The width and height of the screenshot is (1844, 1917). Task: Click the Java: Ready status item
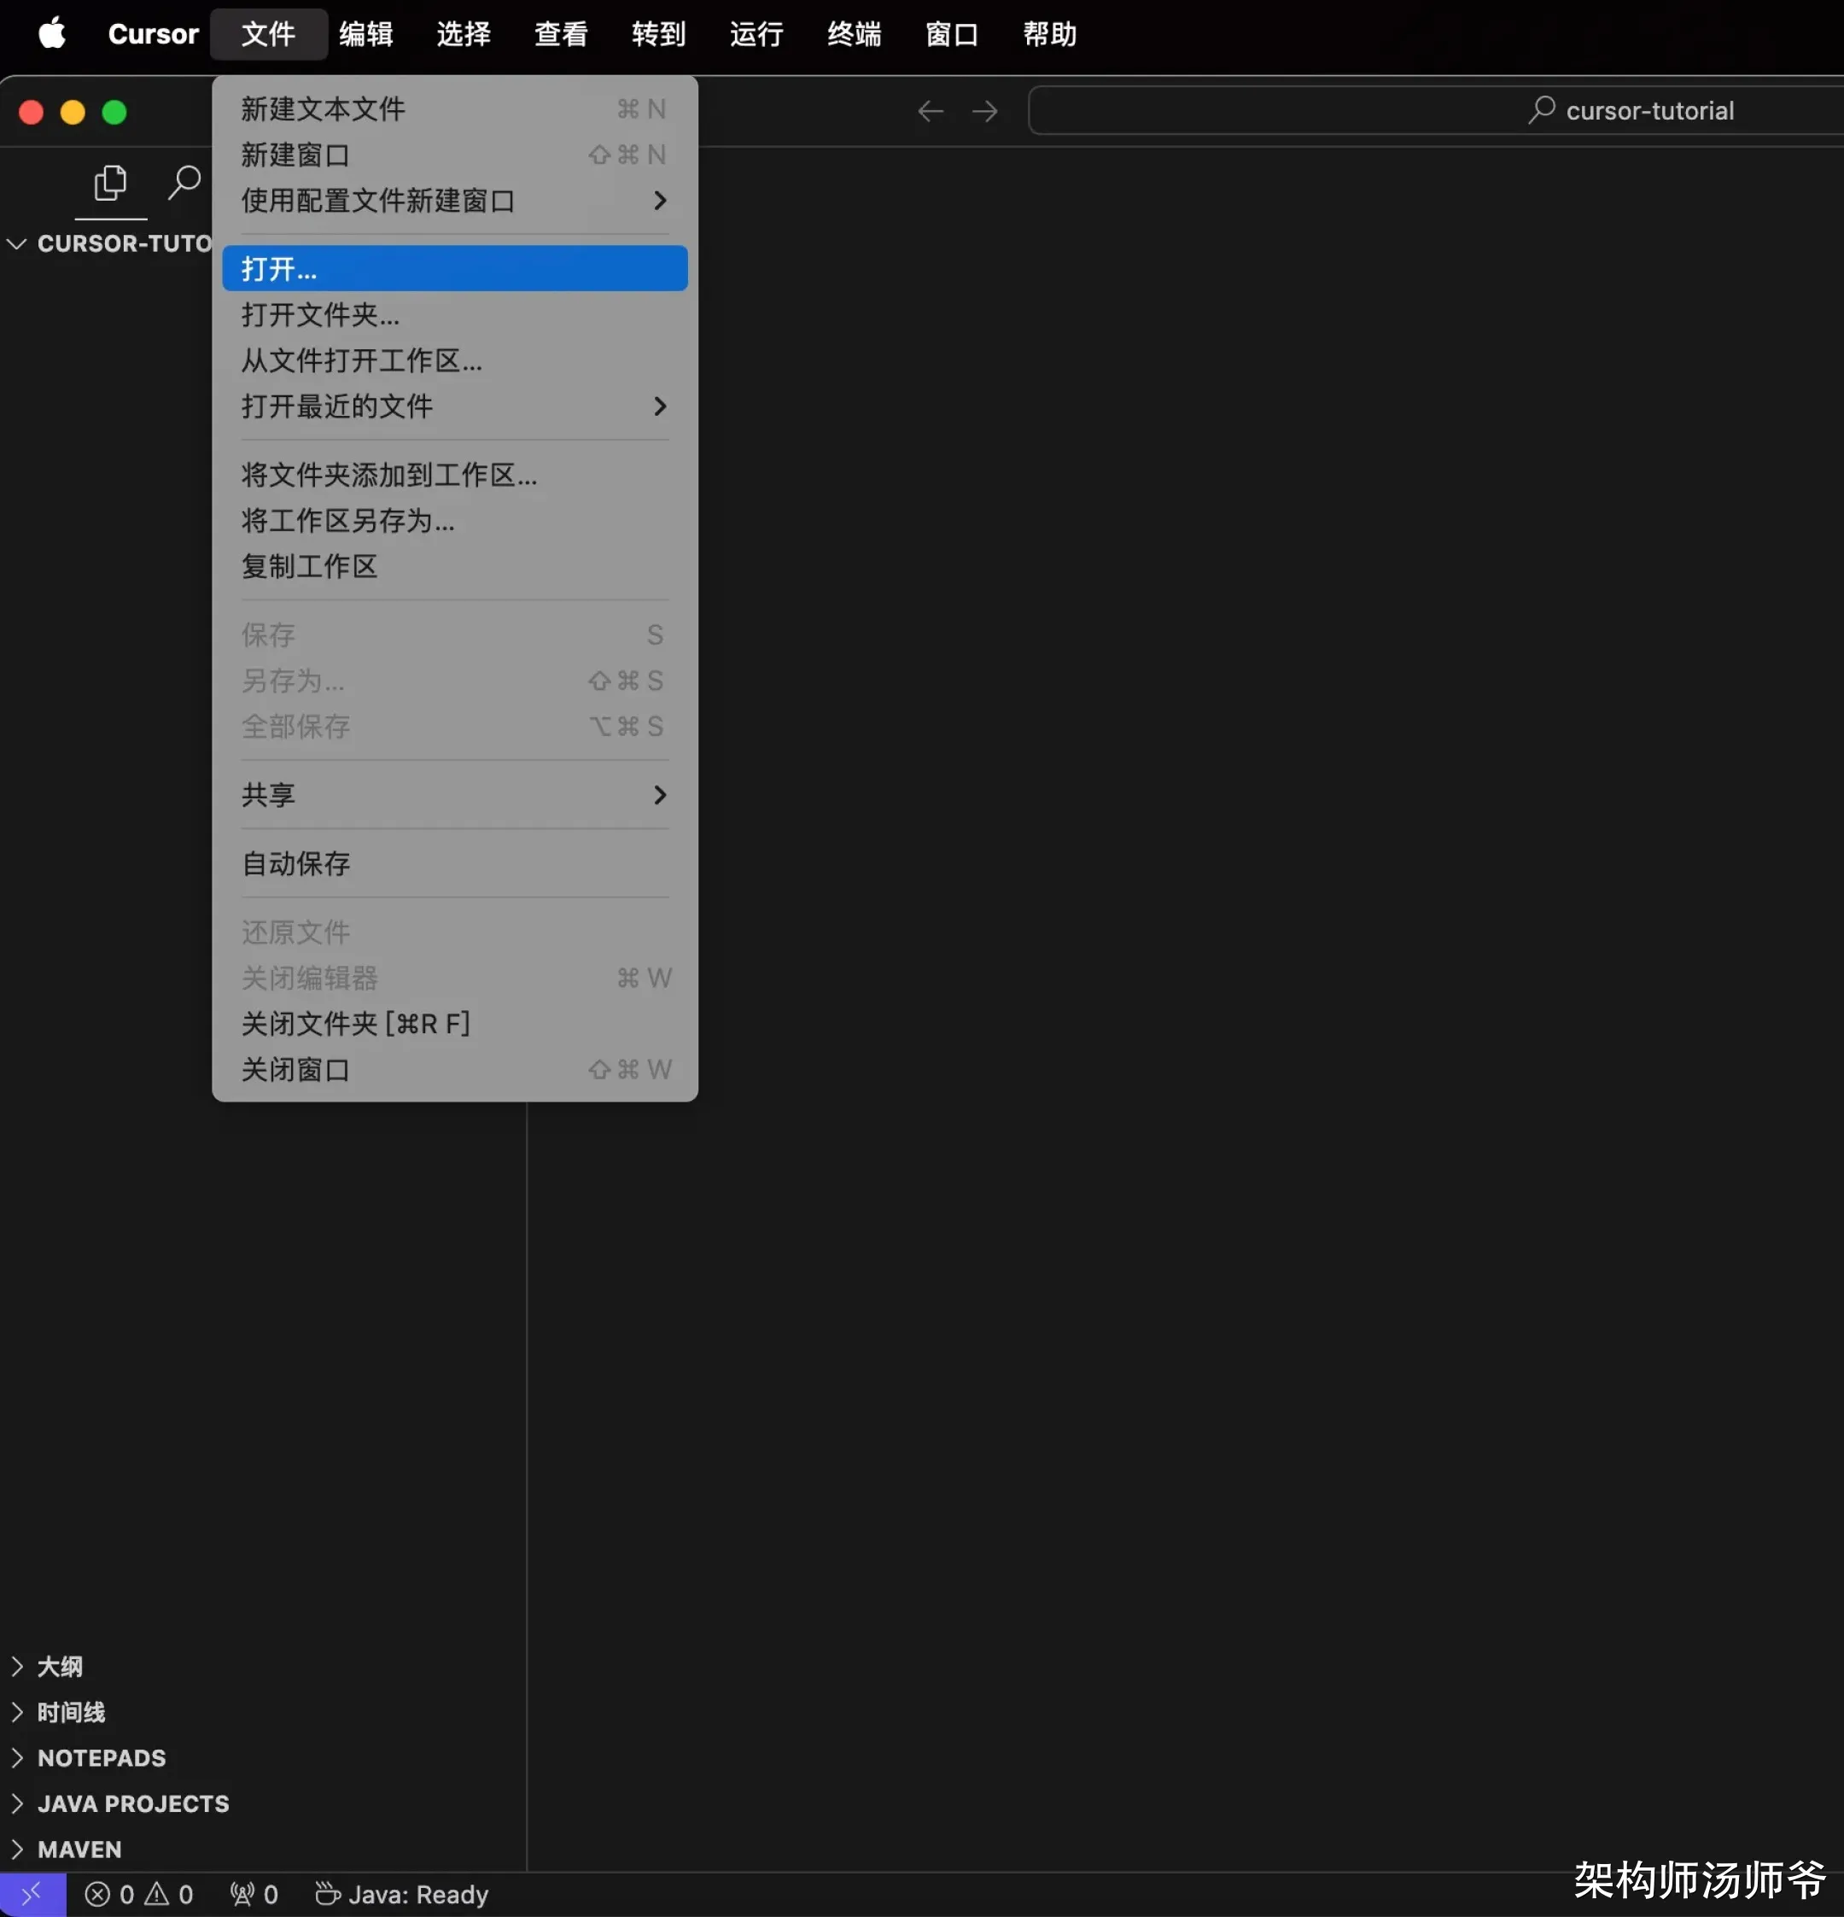(402, 1895)
